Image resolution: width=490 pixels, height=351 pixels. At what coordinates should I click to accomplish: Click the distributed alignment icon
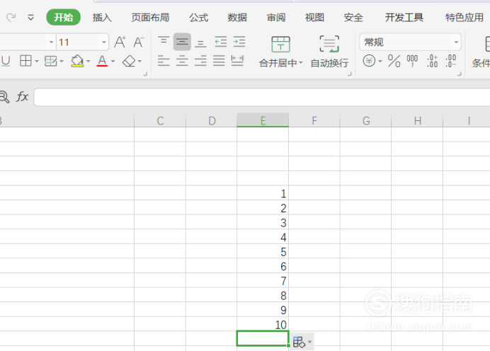[x=237, y=61]
